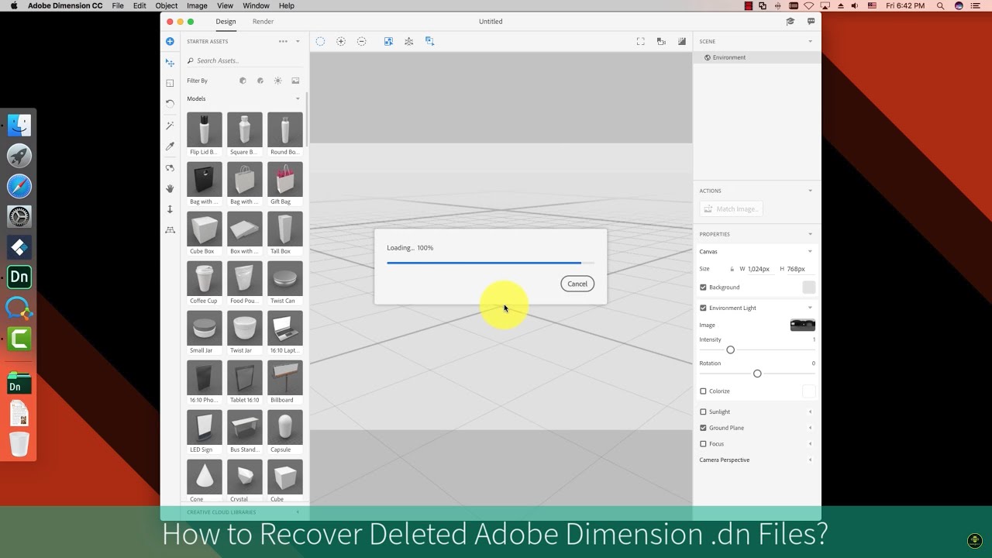Adjust the Rotation slider handle

tap(757, 374)
